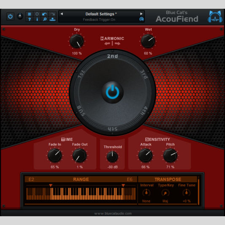The image size is (225, 225).
Task: Click the Maj type value
Action: (165, 201)
